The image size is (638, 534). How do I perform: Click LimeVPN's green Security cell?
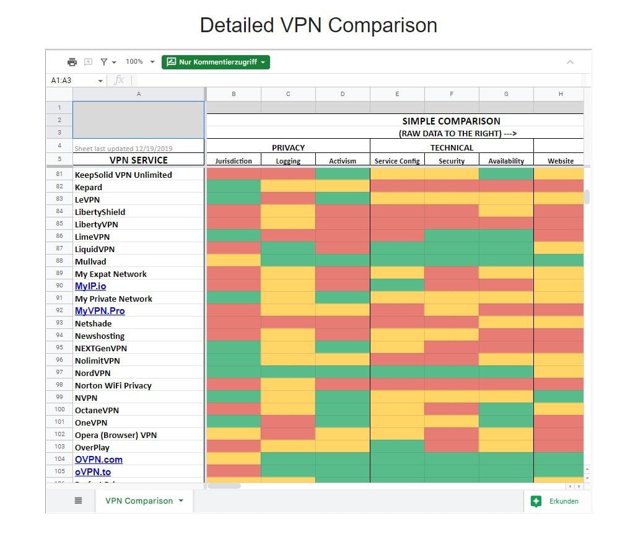[452, 236]
